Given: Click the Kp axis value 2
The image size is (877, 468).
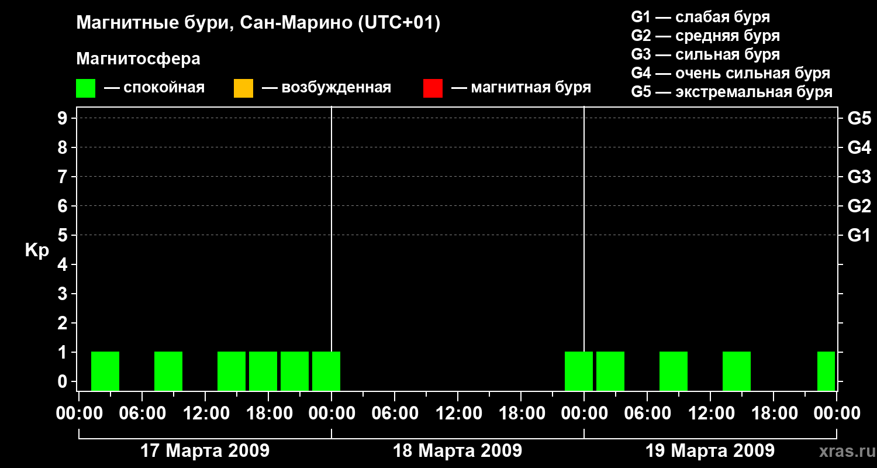Looking at the screenshot, I should pos(64,323).
